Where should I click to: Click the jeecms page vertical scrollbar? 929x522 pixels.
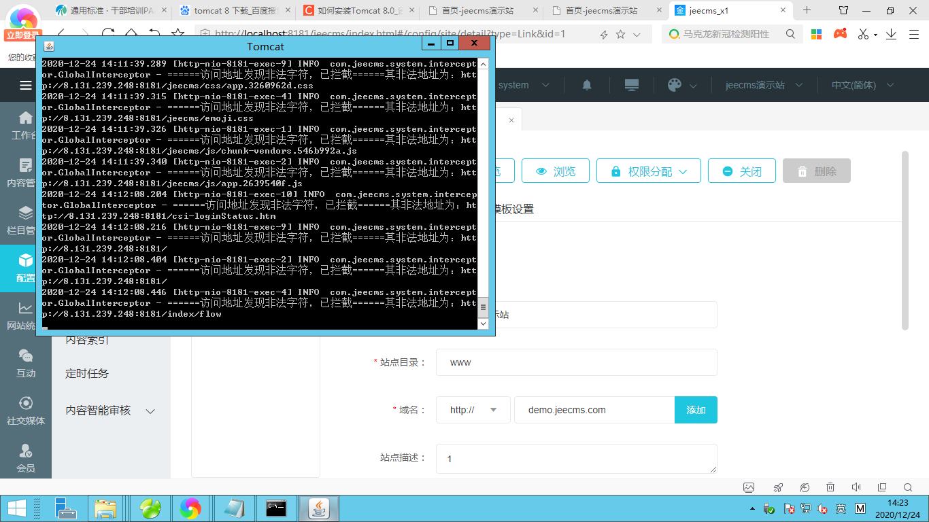(905, 241)
